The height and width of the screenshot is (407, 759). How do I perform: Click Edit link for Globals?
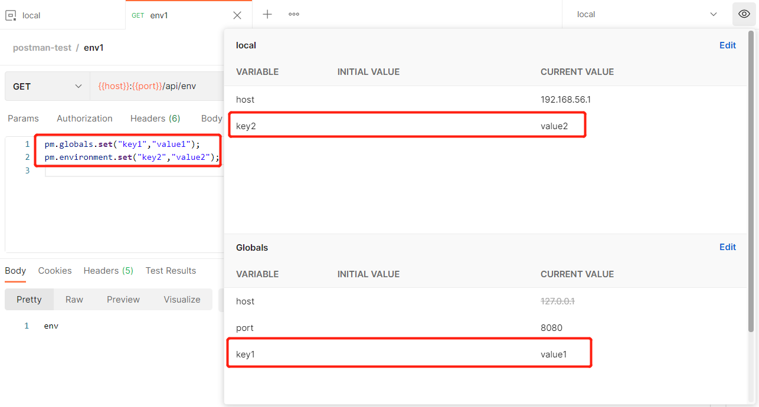(x=728, y=247)
